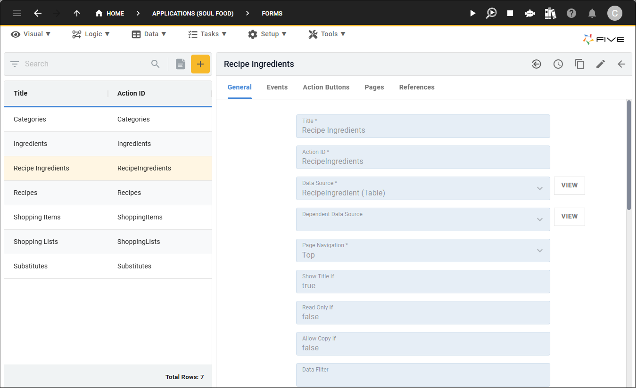Image resolution: width=636 pixels, height=388 pixels.
Task: Click the copy form icon
Action: pyautogui.click(x=579, y=64)
